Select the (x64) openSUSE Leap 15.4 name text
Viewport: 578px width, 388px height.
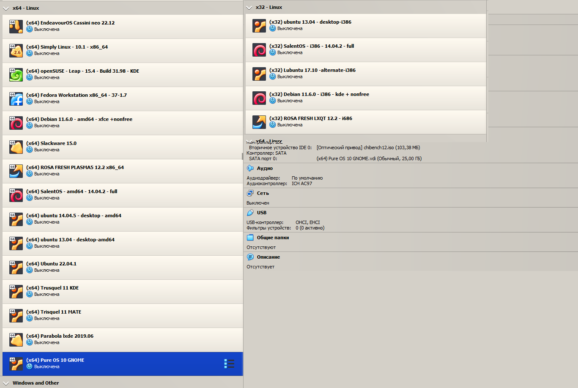pyautogui.click(x=82, y=71)
